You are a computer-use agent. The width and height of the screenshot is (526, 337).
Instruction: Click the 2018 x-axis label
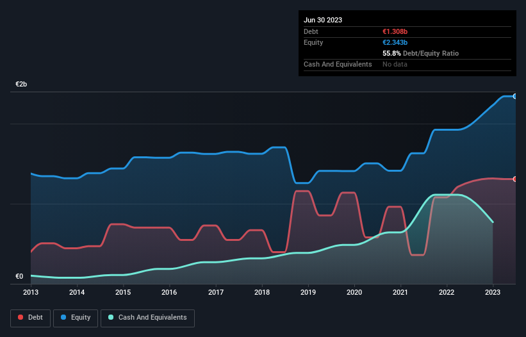click(x=262, y=292)
